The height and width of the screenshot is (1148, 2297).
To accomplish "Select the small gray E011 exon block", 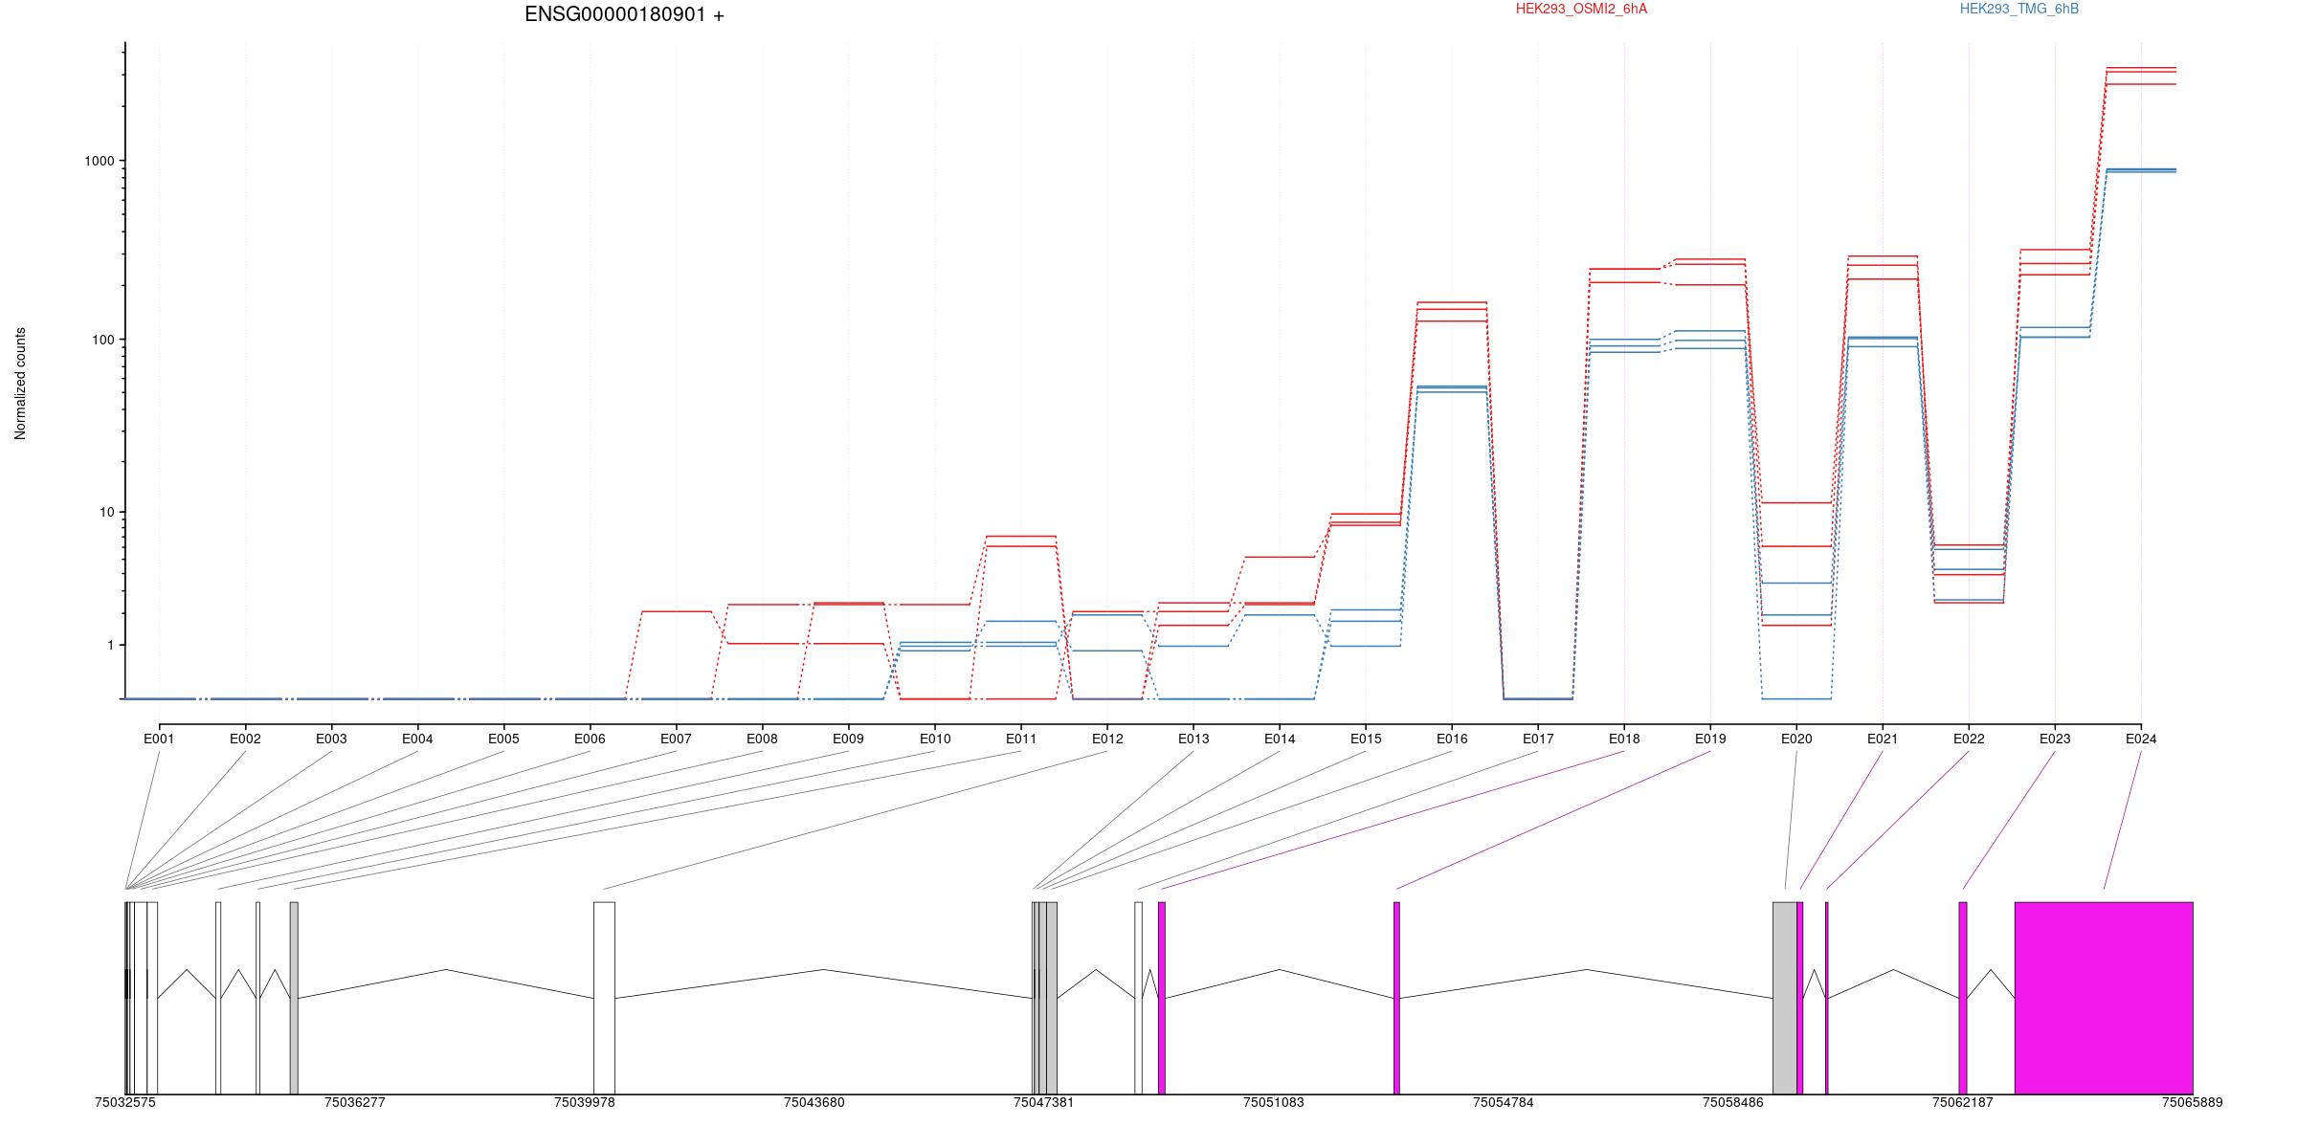I will (x=294, y=998).
